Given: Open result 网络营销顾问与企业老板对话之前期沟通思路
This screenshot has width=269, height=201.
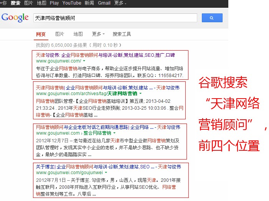Looking at the screenshot, I should (x=108, y=127).
